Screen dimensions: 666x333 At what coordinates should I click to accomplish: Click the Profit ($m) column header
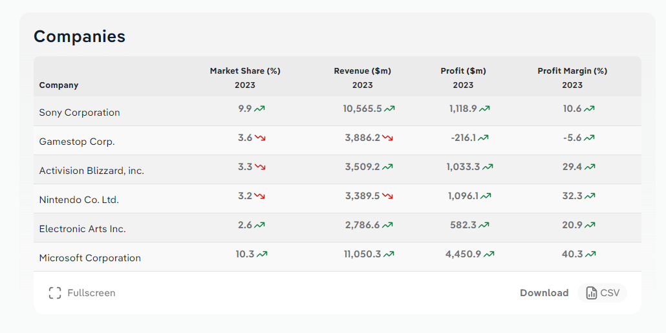[463, 71]
